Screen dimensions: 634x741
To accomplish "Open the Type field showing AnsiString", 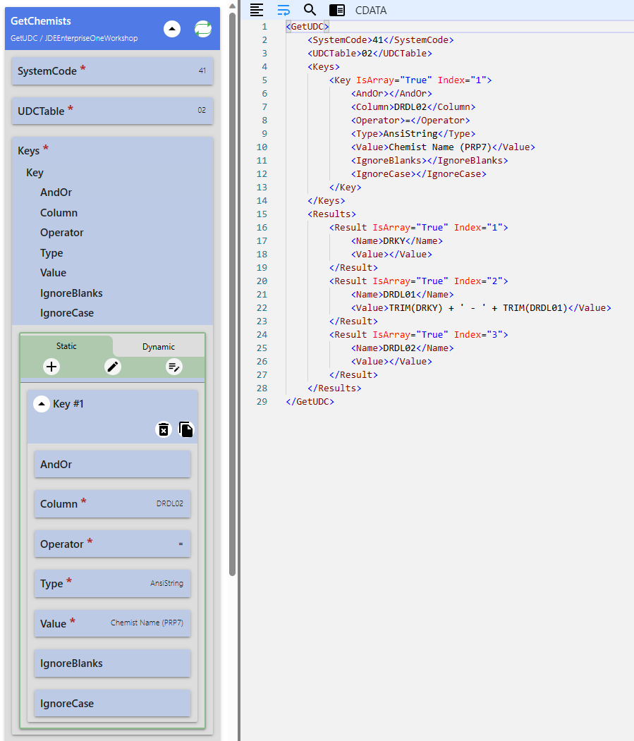I will [113, 584].
